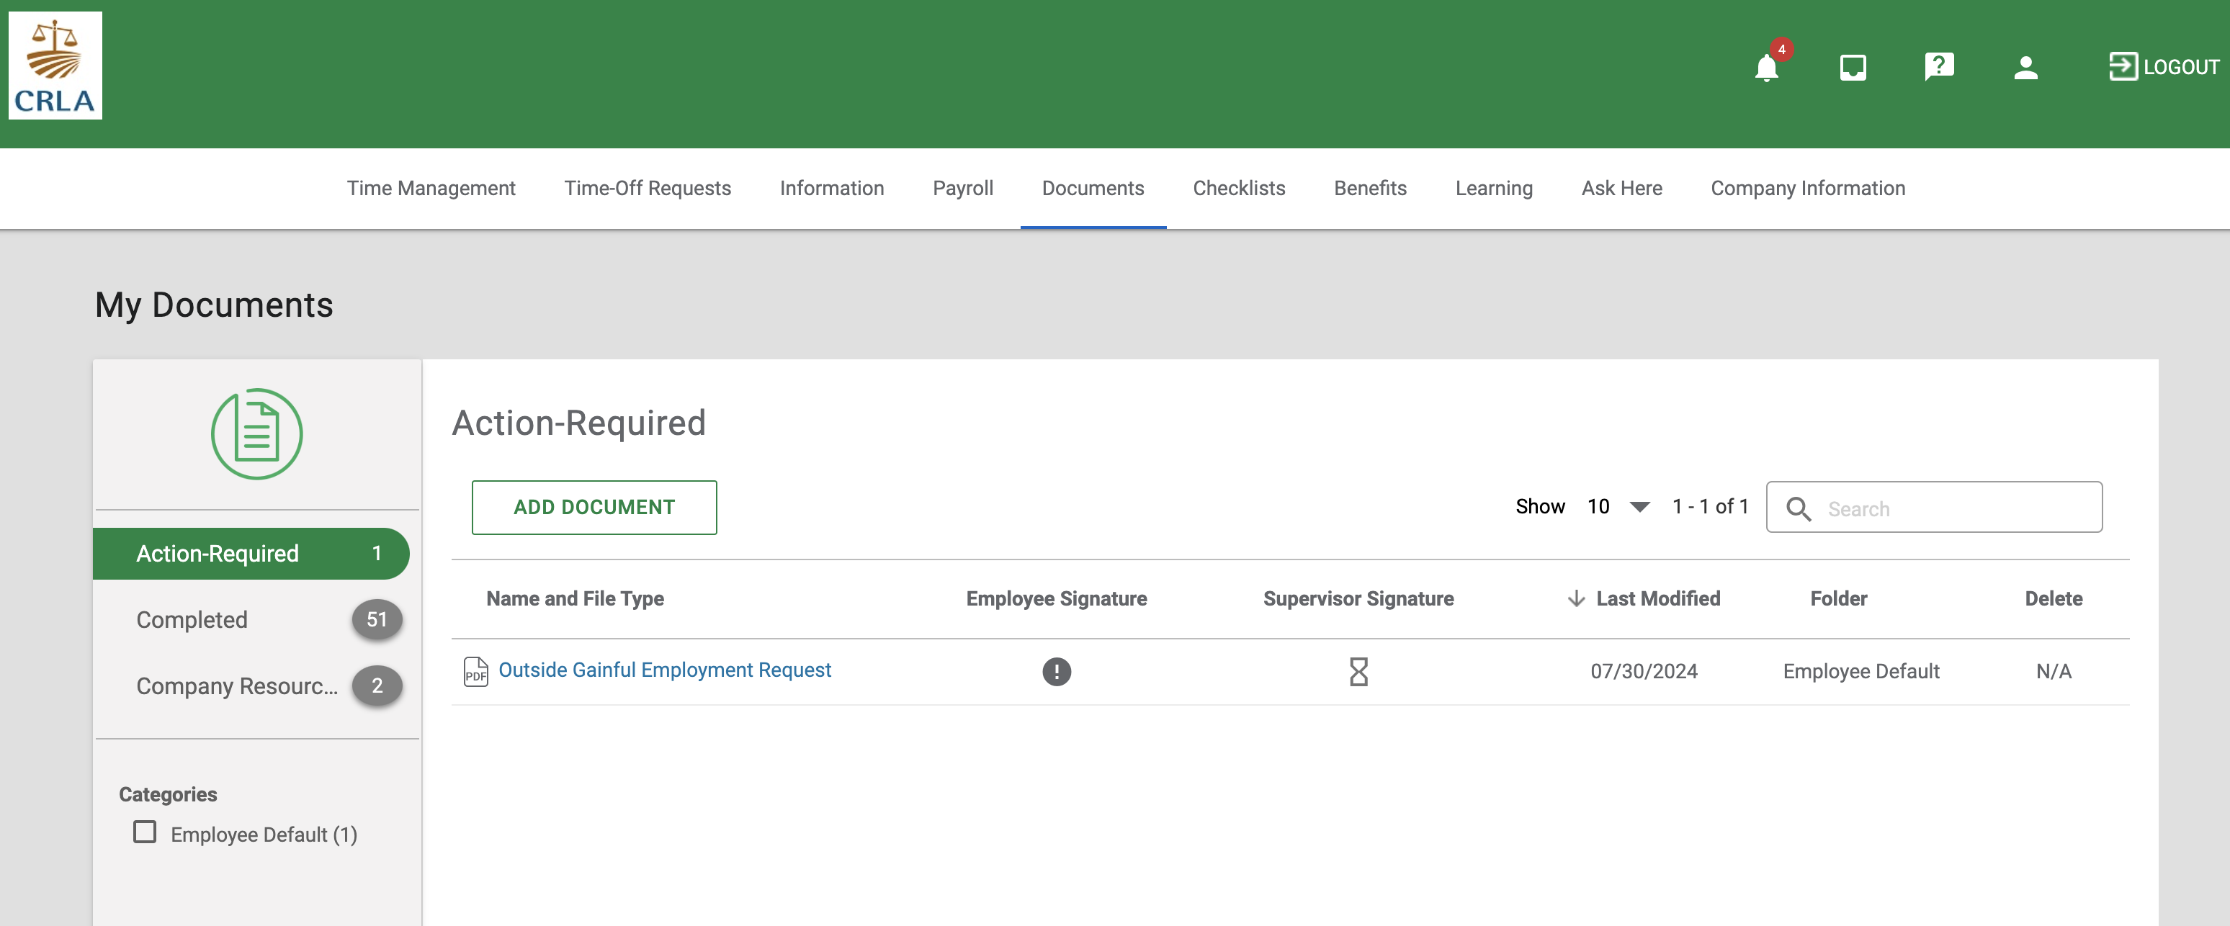
Task: Click the CRLA logo
Action: [x=55, y=66]
